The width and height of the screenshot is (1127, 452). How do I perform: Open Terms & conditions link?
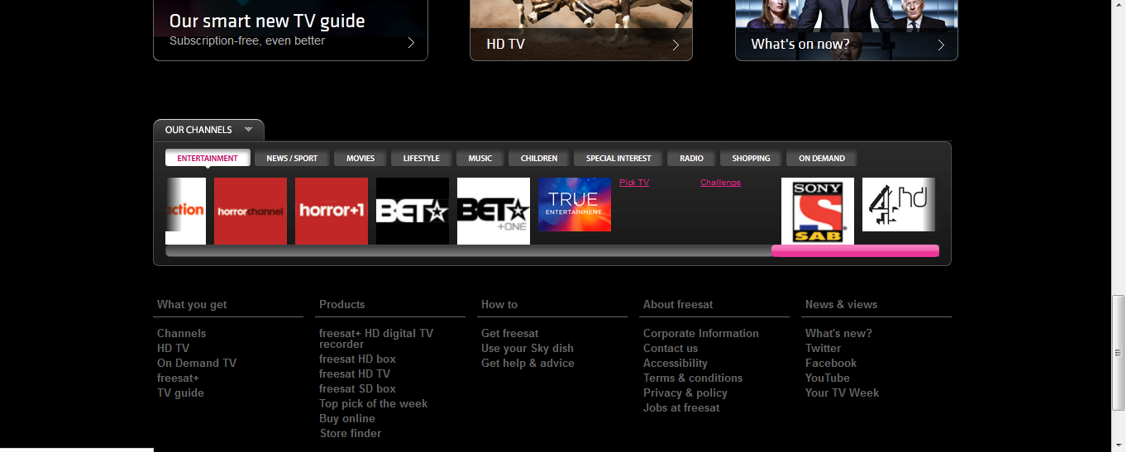pos(693,378)
